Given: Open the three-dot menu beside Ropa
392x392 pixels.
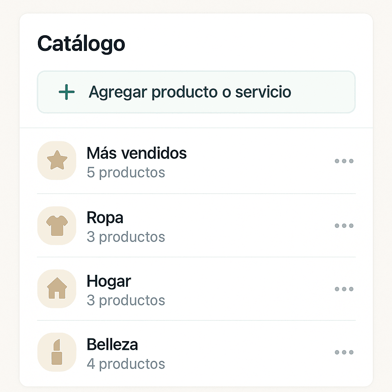Looking at the screenshot, I should [x=344, y=225].
